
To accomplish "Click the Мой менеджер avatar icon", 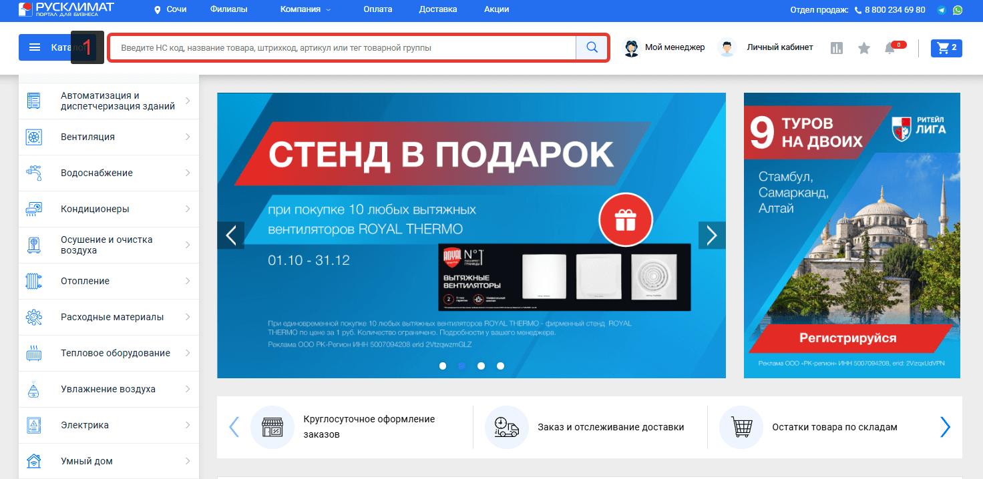I will pyautogui.click(x=631, y=47).
